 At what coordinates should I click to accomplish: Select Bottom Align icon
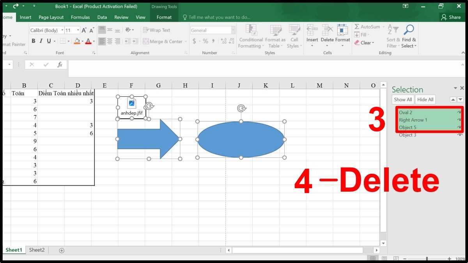(117, 30)
